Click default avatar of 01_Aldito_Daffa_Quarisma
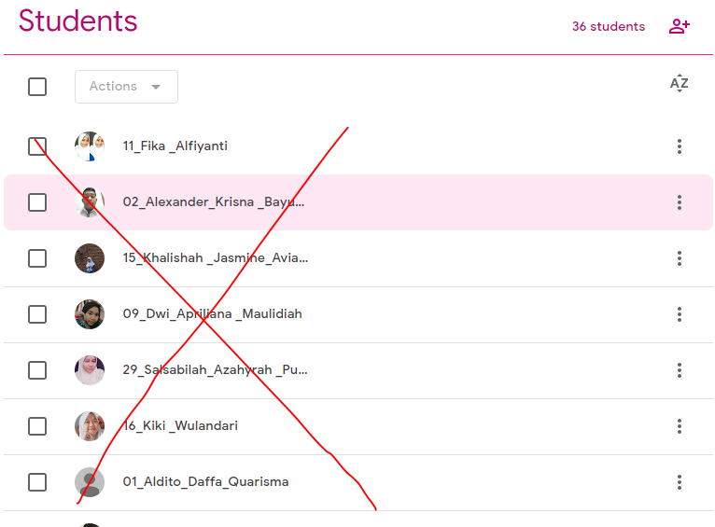 pyautogui.click(x=90, y=482)
